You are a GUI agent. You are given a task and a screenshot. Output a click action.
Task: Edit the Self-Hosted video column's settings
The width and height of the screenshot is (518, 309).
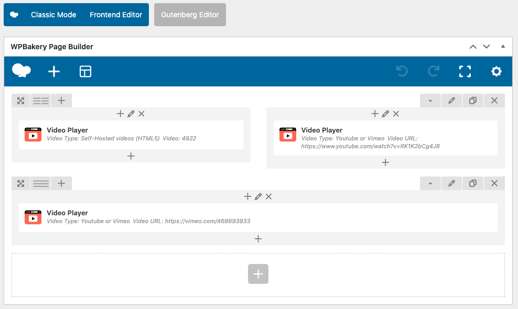point(131,114)
